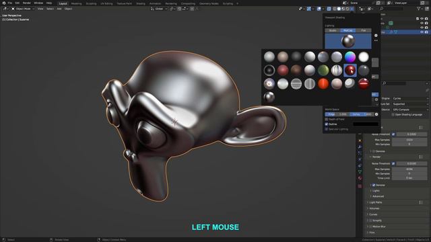
Task: Choose the red candy MatCap with white band
Action: click(364, 83)
